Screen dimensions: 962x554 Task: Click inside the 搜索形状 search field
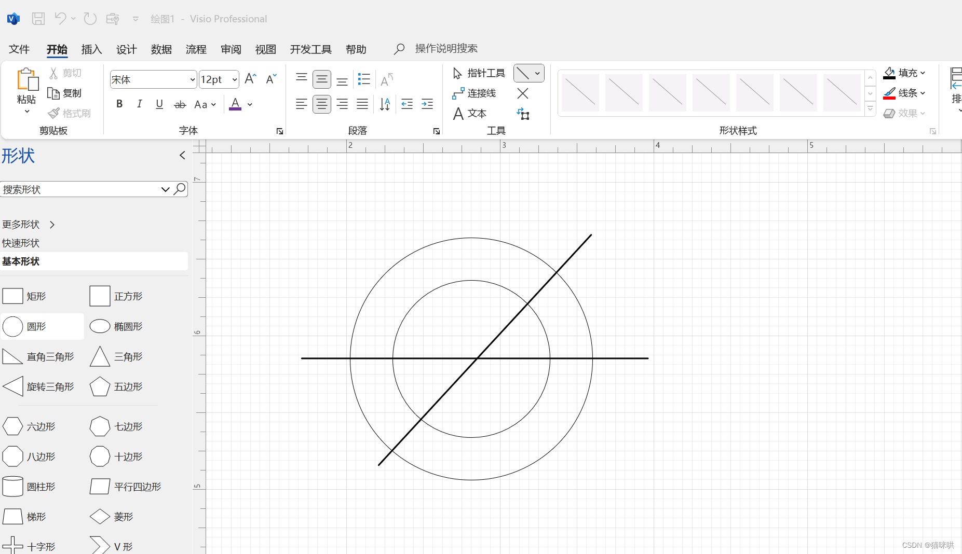point(78,189)
